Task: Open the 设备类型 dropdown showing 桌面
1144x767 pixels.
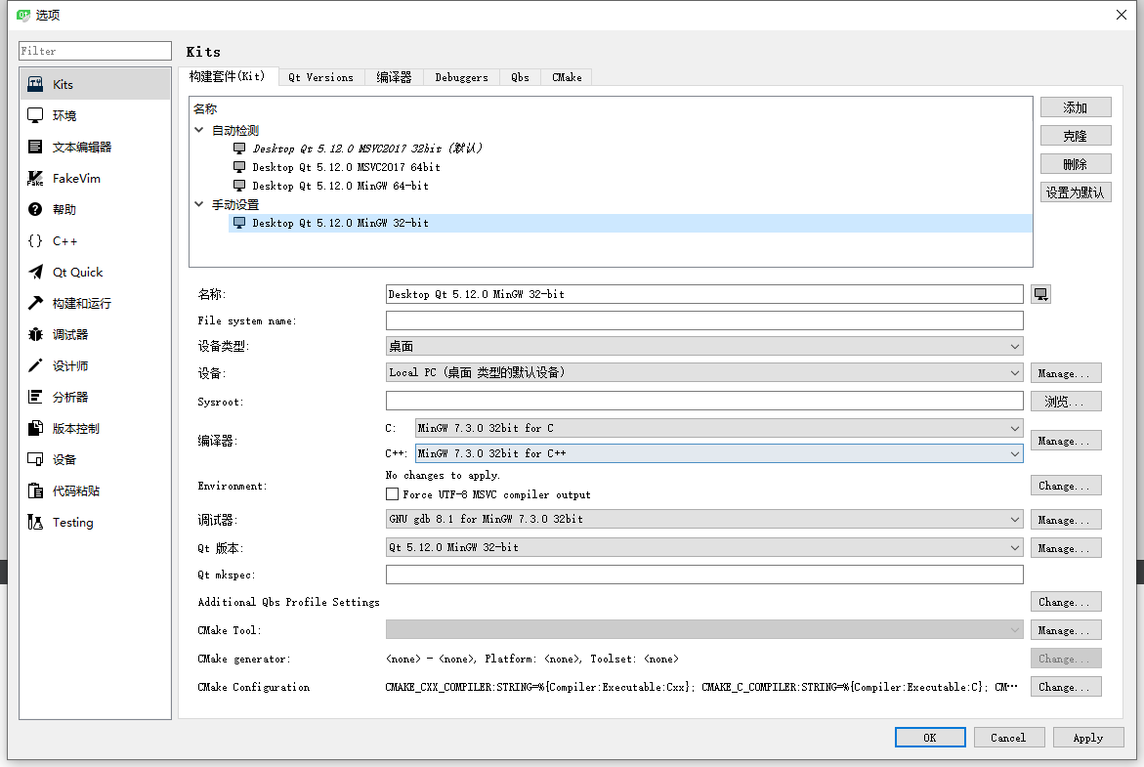Action: [704, 346]
